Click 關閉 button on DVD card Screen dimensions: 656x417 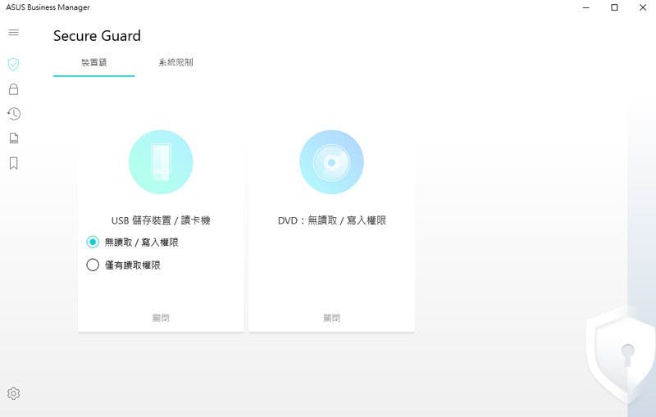point(331,318)
